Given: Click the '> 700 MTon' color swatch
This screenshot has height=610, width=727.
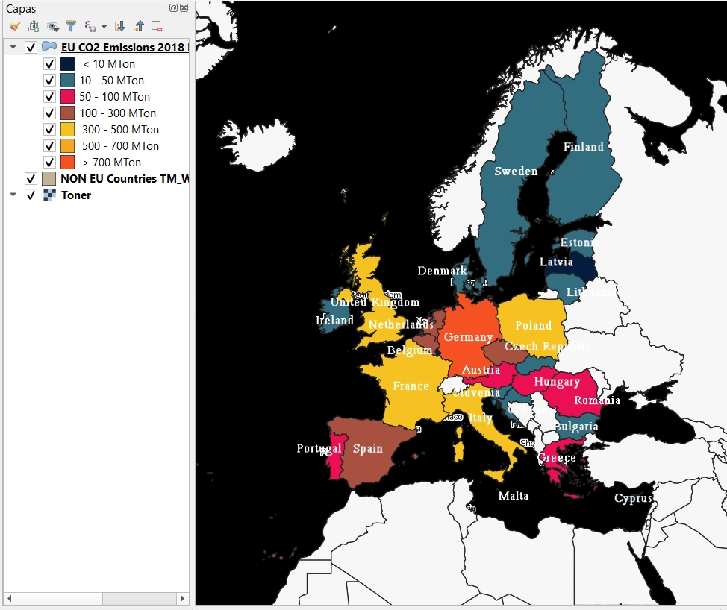Looking at the screenshot, I should click(x=67, y=163).
